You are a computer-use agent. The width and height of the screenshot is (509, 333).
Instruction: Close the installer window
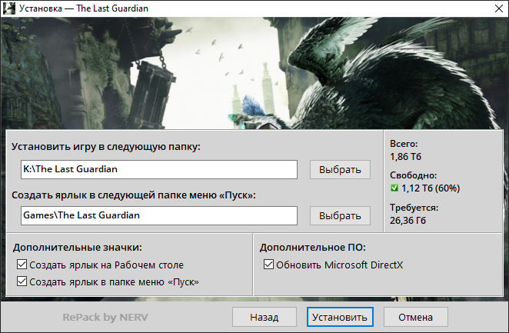[499, 8]
